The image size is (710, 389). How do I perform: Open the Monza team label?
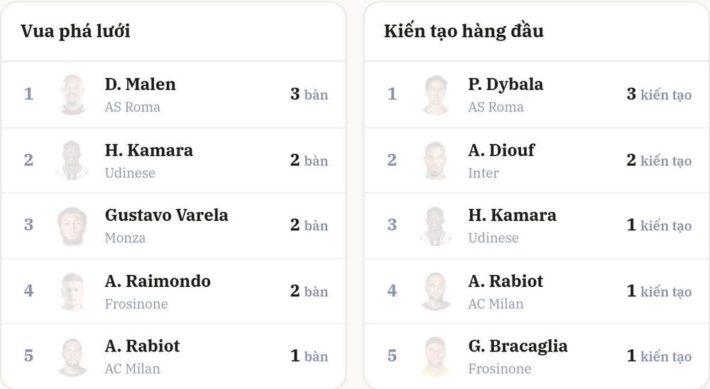(x=126, y=237)
